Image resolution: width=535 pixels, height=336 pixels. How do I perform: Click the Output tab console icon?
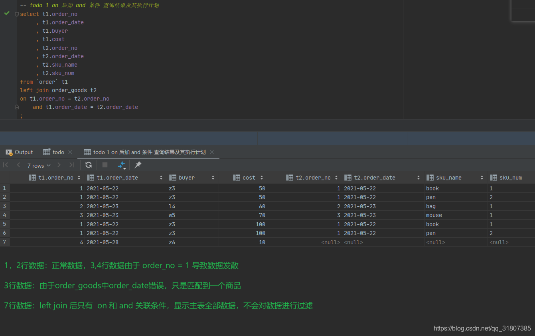pos(9,152)
